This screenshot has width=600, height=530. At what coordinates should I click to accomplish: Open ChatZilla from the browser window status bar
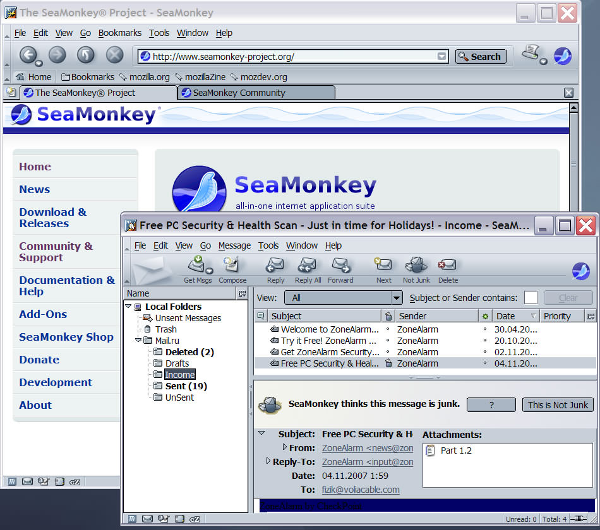click(x=75, y=481)
